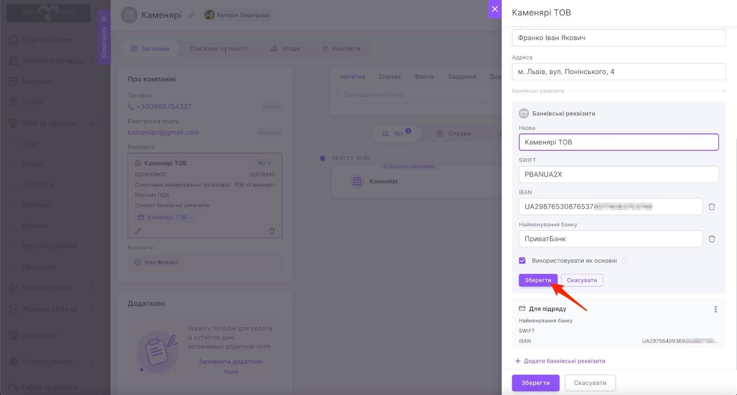Open the three-dot menu for Для підряду
737x395 pixels.
coord(715,309)
